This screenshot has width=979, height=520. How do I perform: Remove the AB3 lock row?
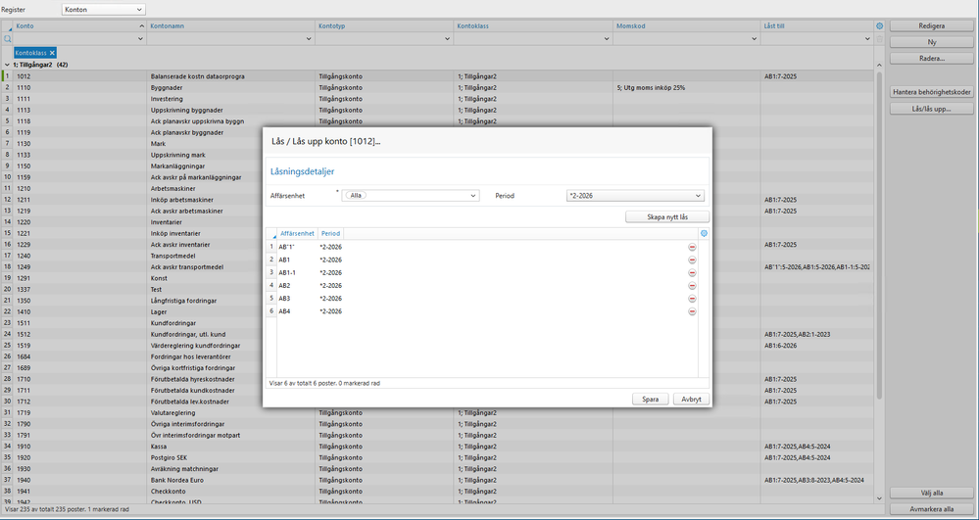(692, 299)
